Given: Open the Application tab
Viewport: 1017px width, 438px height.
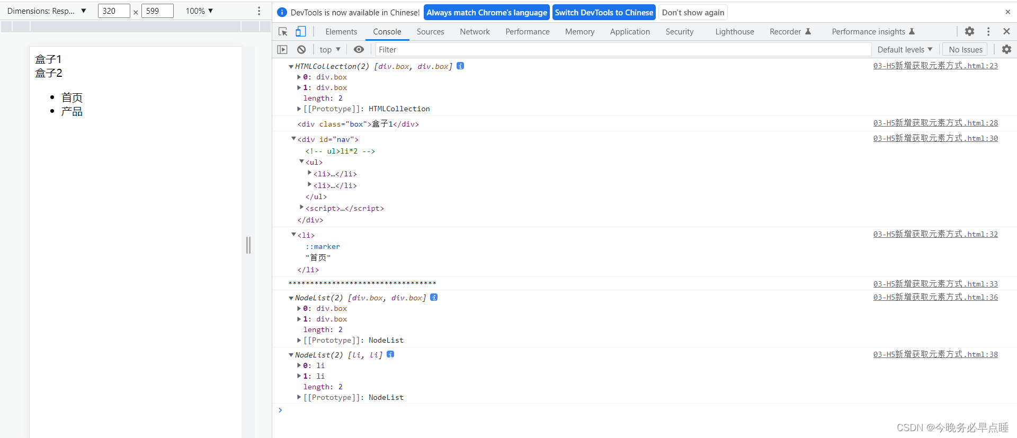Looking at the screenshot, I should pyautogui.click(x=630, y=32).
